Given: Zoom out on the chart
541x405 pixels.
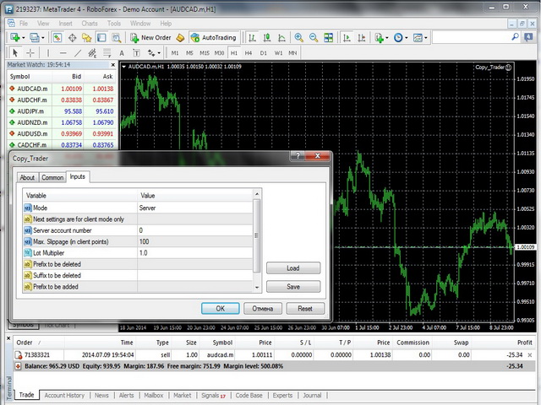Looking at the screenshot, I should pos(314,37).
